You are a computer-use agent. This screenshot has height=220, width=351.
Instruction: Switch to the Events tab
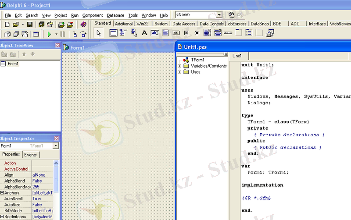tap(31, 155)
